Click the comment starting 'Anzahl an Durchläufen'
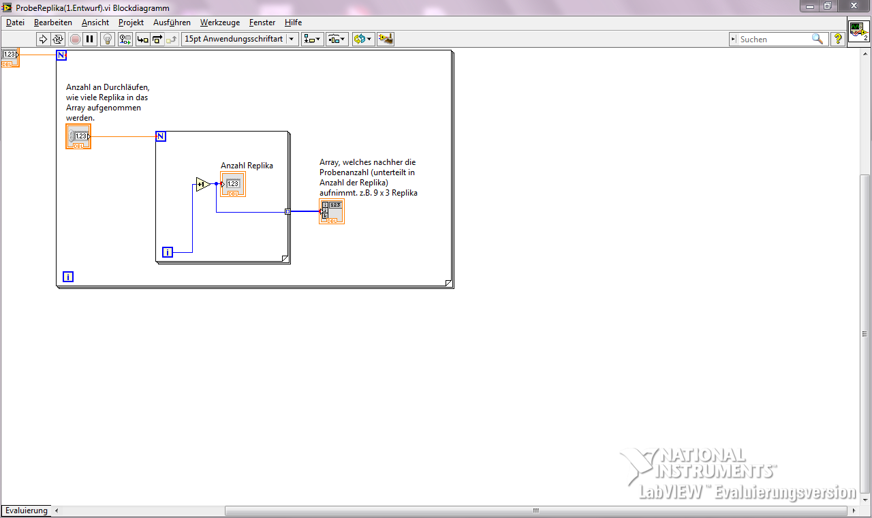This screenshot has width=872, height=518. tap(108, 102)
